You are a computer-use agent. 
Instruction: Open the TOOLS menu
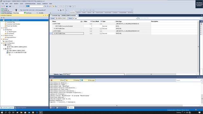point(39,3)
